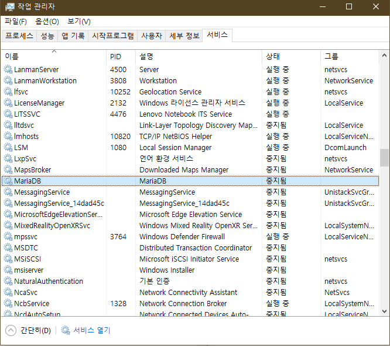Sort services by the PID column header

pyautogui.click(x=121, y=56)
